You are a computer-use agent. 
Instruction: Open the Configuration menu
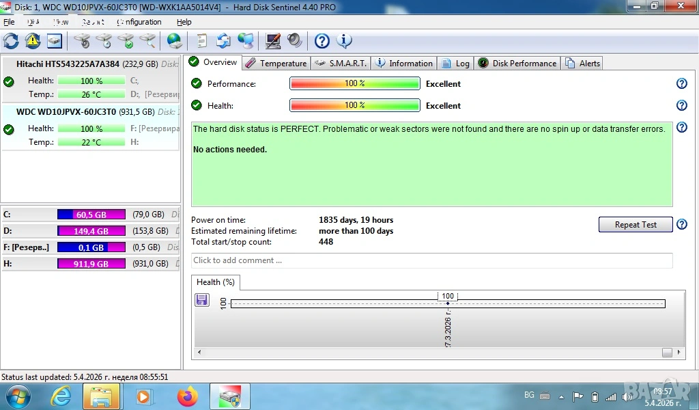click(x=139, y=22)
